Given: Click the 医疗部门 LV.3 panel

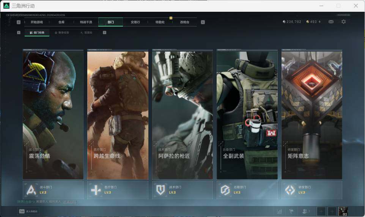Looking at the screenshot, I should pos(118,190).
